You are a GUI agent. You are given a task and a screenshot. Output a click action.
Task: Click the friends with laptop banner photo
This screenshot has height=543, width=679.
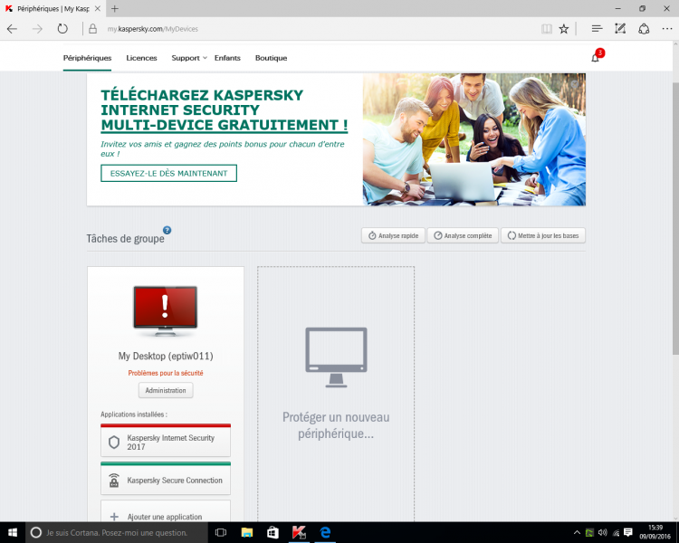[x=474, y=139]
